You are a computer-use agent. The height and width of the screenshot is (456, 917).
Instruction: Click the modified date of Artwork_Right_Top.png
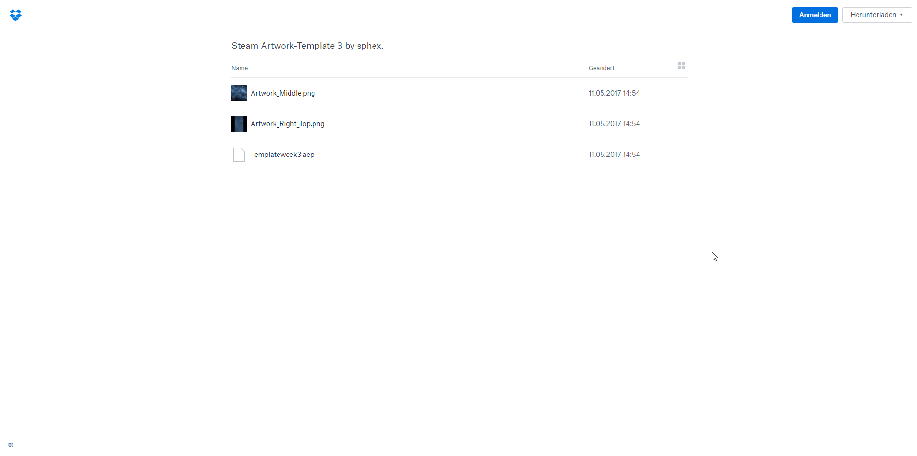coord(614,124)
